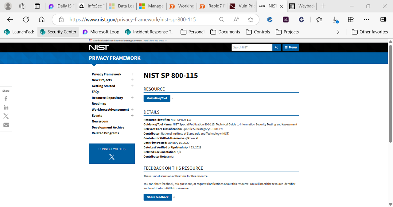Open the Downloads panel
The height and width of the screenshot is (207, 393).
tap(335, 20)
